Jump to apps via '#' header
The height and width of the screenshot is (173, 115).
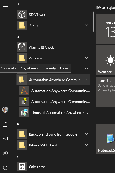pos(18,4)
